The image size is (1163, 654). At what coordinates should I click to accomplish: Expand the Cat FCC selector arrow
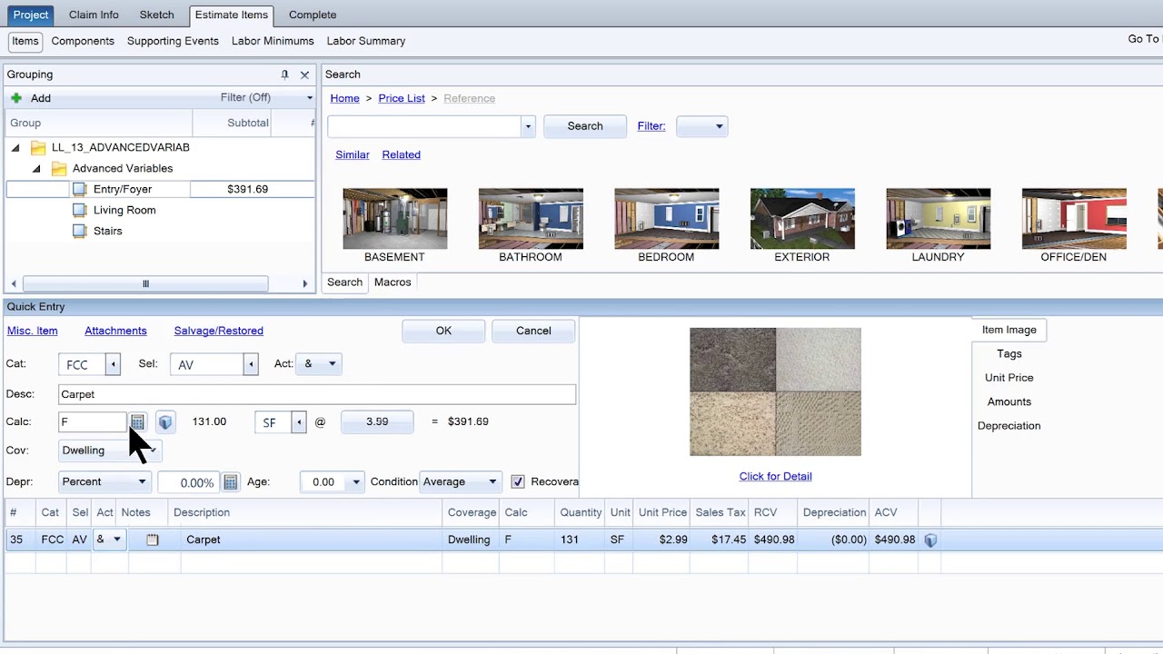[x=113, y=364]
